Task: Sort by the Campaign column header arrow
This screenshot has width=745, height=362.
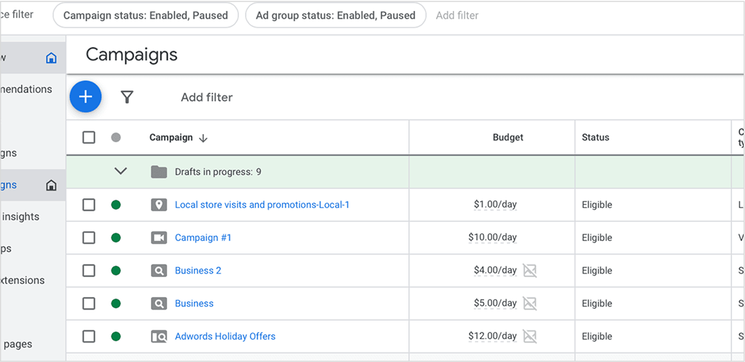Action: pos(203,138)
